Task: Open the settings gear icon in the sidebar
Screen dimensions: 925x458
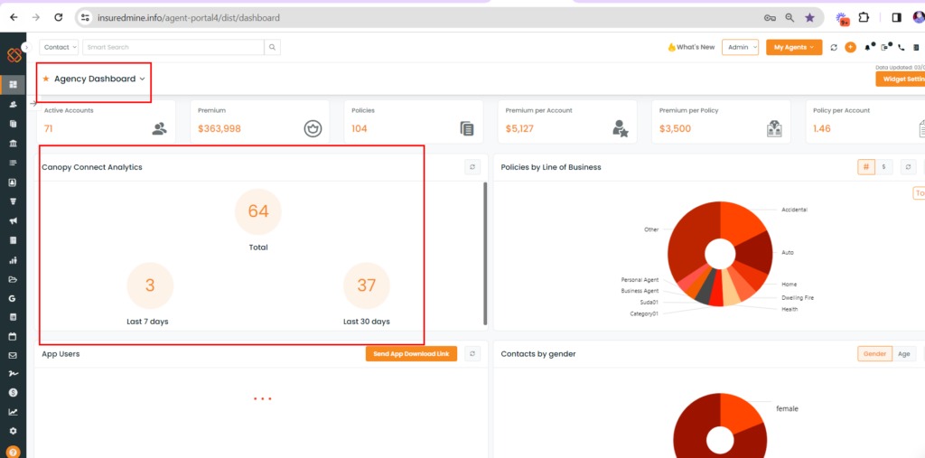Action: (13, 431)
